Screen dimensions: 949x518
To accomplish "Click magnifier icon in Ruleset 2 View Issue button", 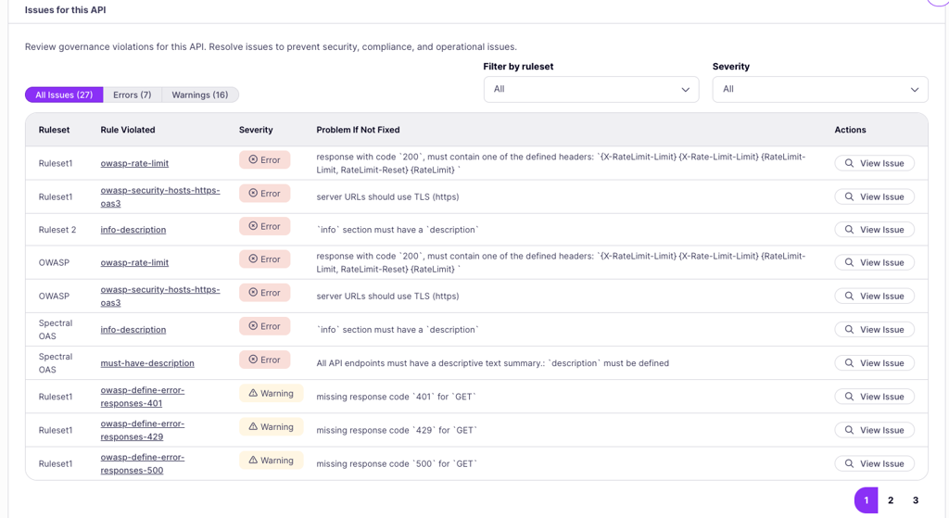I will point(849,230).
